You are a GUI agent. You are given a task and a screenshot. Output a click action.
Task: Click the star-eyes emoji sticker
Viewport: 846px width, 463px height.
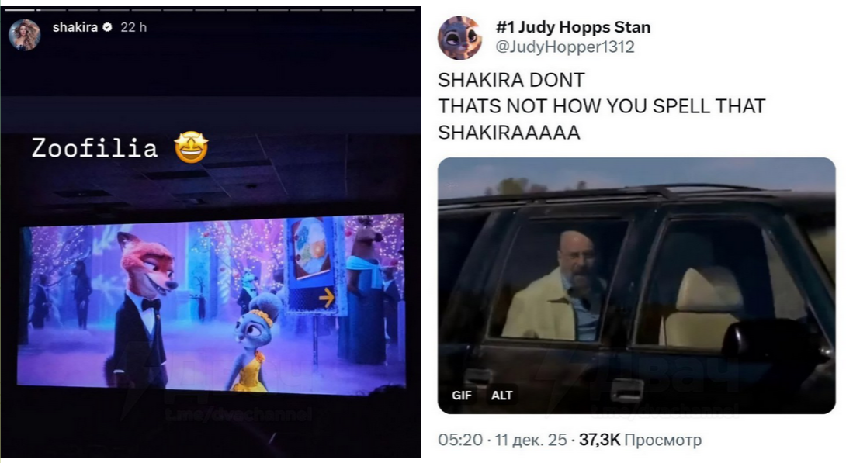(191, 147)
